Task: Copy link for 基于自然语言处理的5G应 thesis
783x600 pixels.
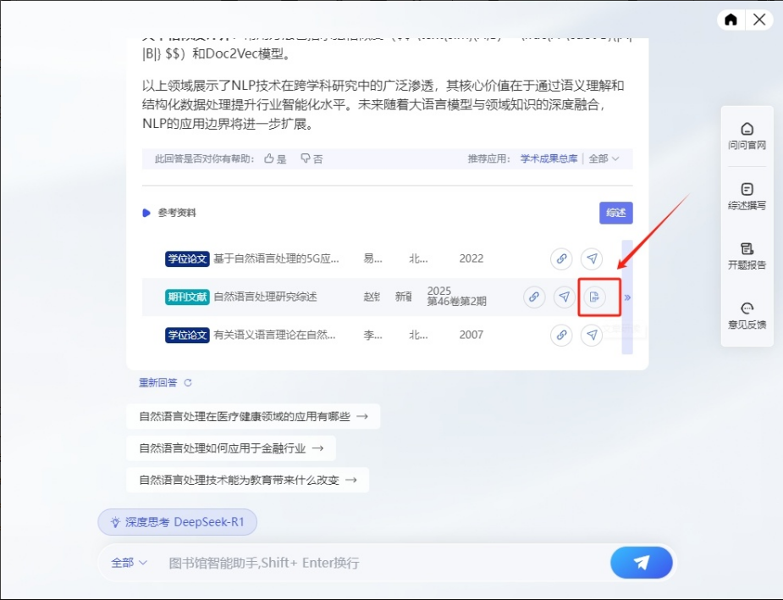Action: pos(561,258)
